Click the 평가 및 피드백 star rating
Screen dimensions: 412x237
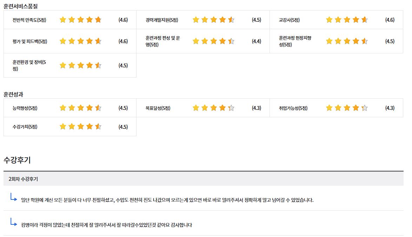tap(80, 41)
